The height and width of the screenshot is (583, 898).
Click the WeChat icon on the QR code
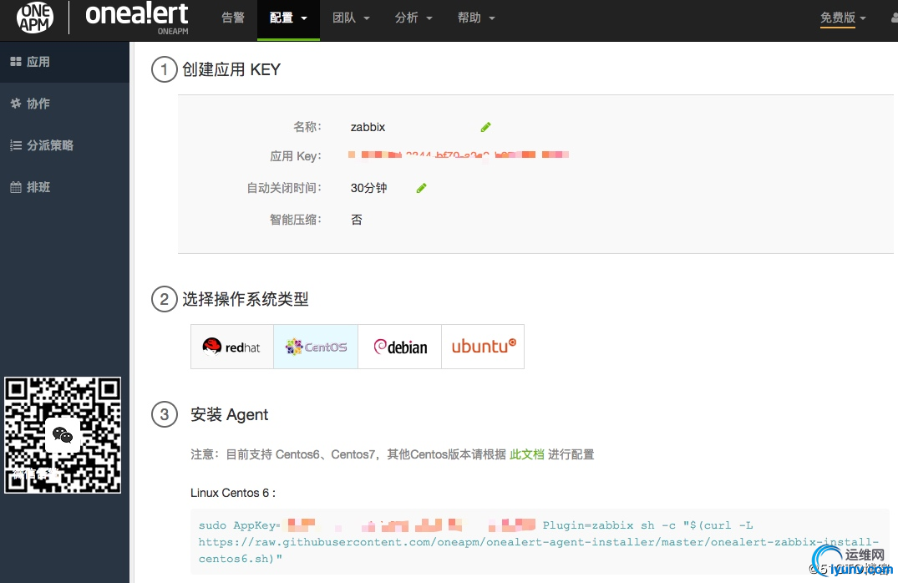click(x=63, y=435)
